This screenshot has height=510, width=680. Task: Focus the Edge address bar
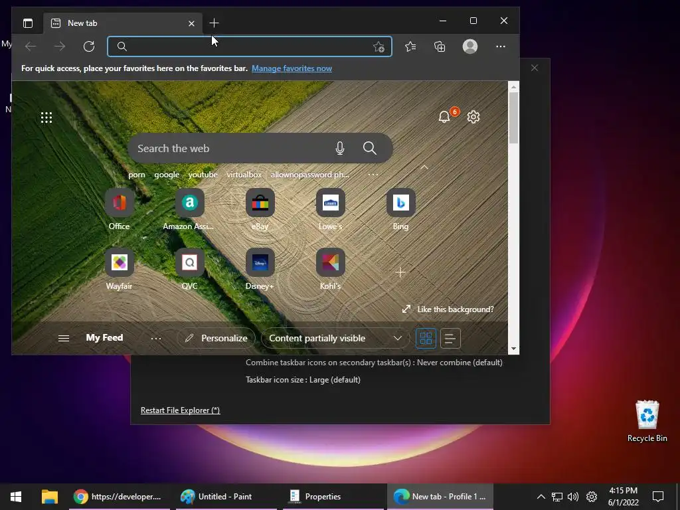[x=250, y=46]
